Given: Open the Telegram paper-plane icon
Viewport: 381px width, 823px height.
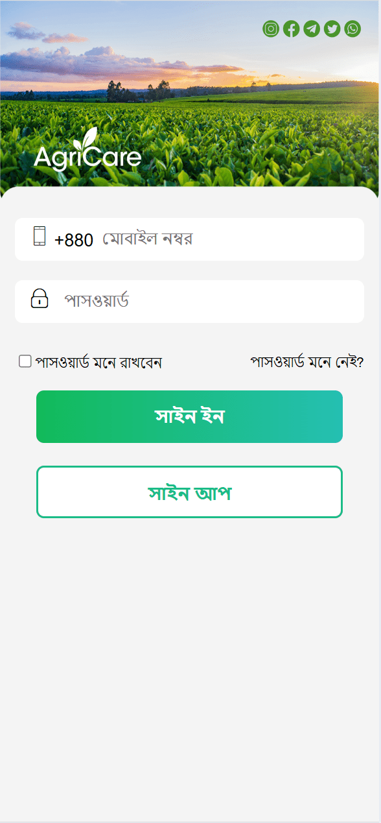Looking at the screenshot, I should pos(312,29).
